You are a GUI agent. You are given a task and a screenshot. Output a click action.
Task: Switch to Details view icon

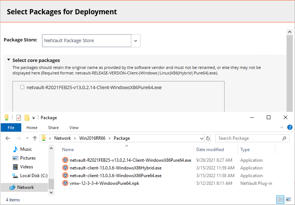(x=281, y=199)
